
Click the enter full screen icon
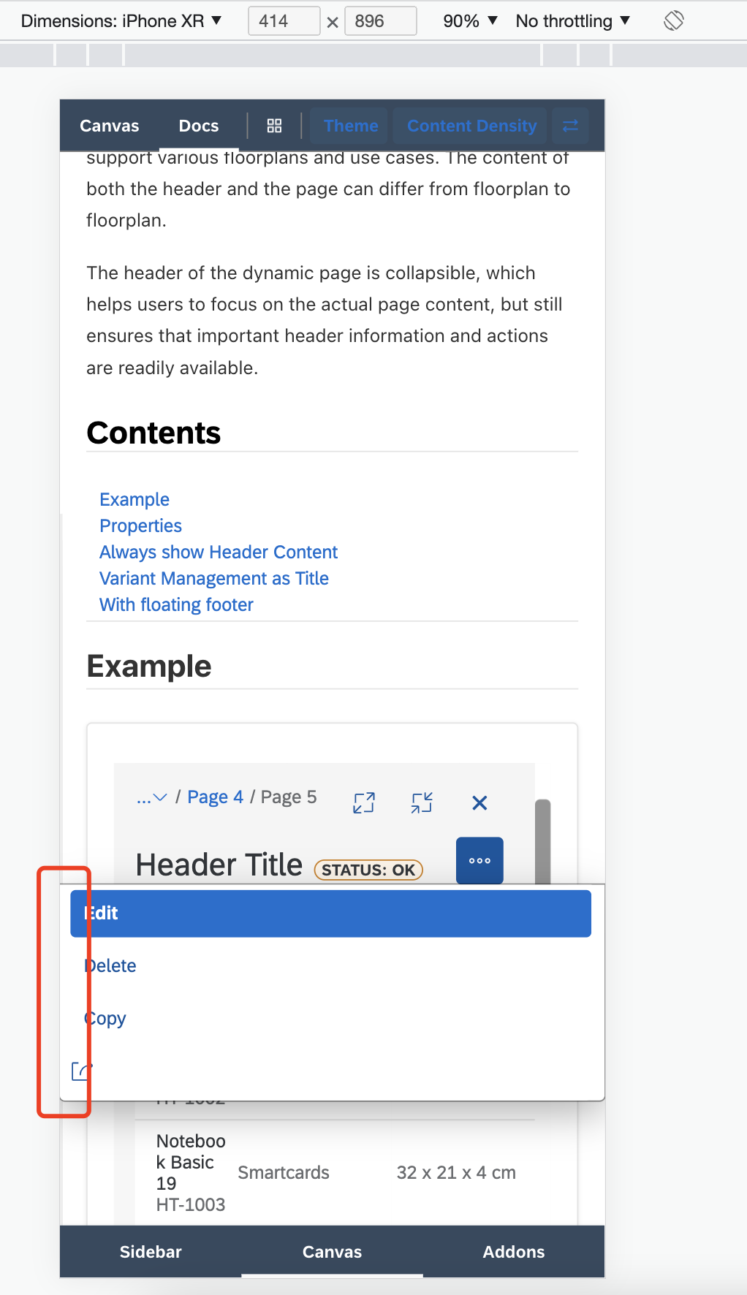[363, 802]
